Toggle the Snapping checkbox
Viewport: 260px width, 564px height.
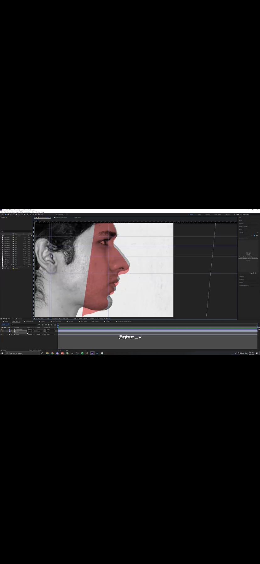(57, 214)
